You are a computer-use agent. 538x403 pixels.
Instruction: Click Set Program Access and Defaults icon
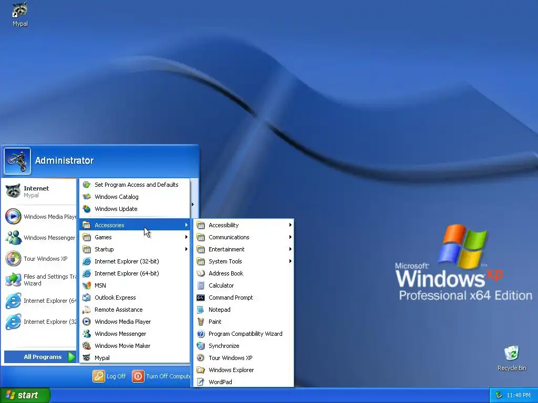[x=87, y=185]
